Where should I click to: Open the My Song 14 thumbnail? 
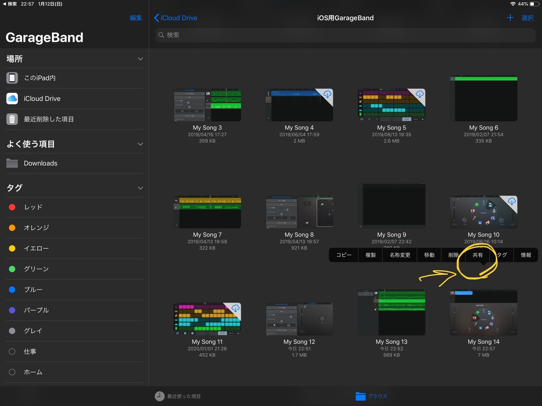pos(484,313)
